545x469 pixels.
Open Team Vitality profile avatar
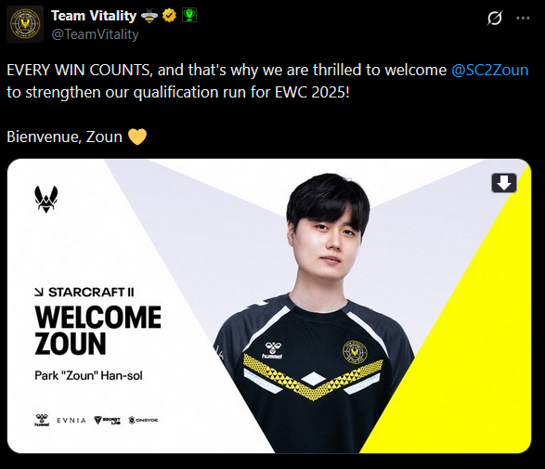(x=25, y=24)
